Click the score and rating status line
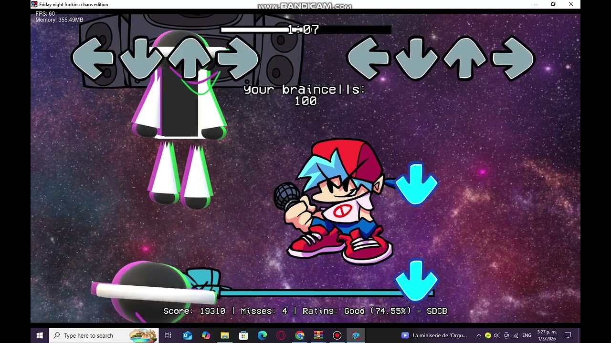The height and width of the screenshot is (343, 611). (305, 311)
